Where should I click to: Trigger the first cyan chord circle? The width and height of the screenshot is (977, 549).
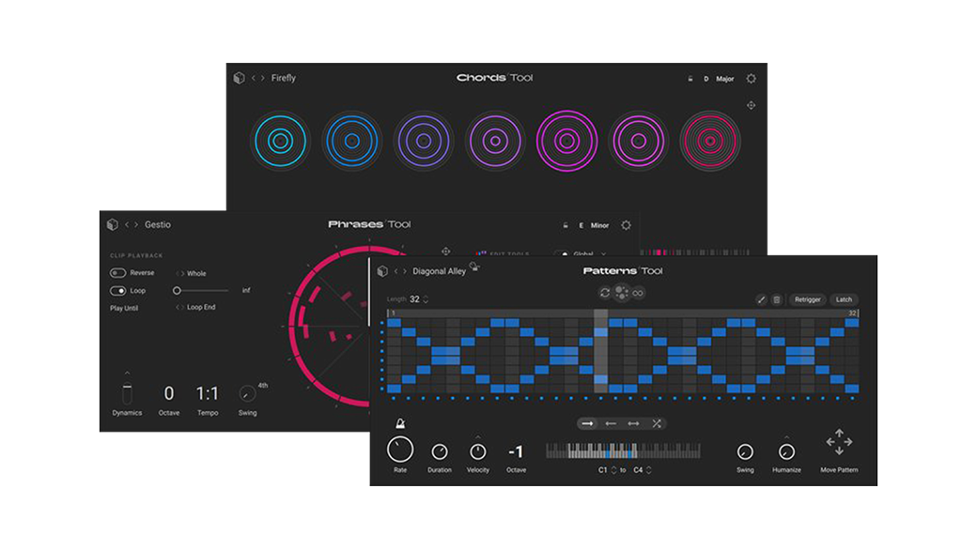click(280, 141)
